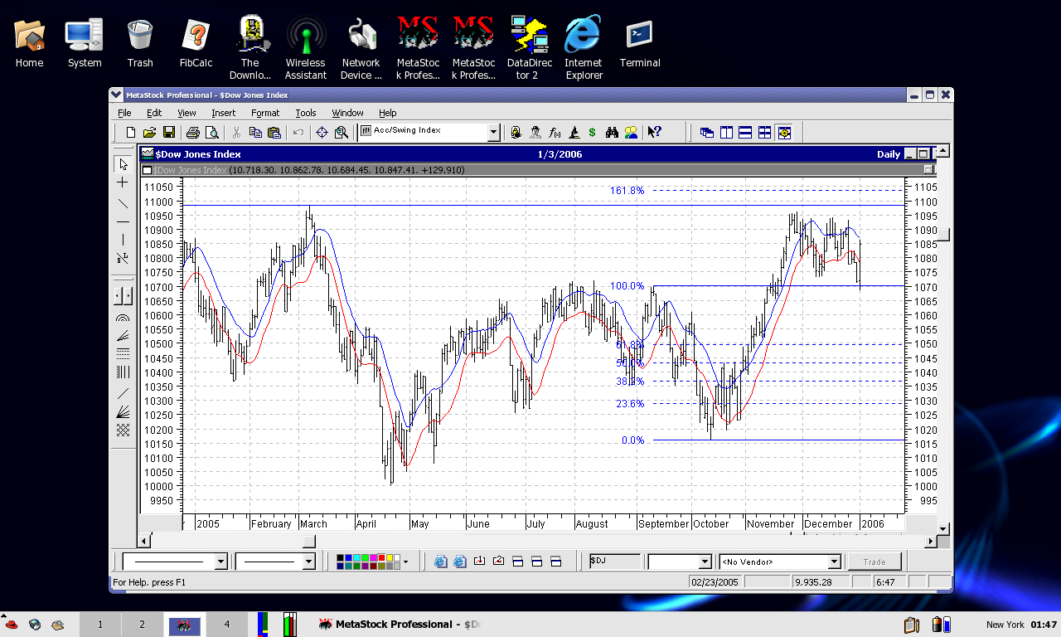Open the Format menu
1061x637 pixels.
pos(265,113)
